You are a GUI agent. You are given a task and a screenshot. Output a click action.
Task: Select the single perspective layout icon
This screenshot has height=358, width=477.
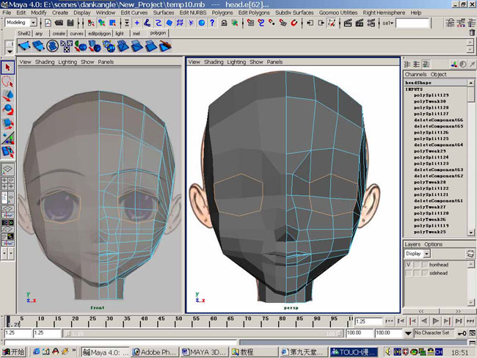[x=7, y=169]
